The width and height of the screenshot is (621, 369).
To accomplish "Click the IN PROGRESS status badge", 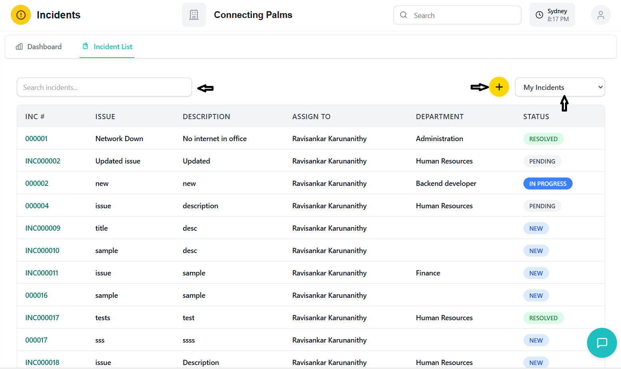I will pos(547,184).
